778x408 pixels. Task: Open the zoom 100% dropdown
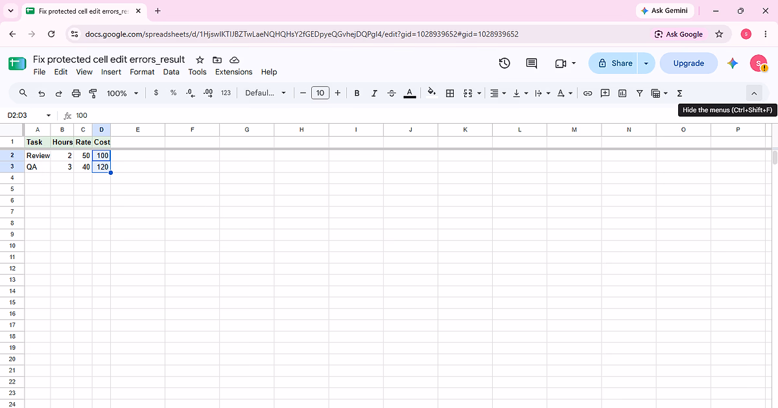[123, 93]
